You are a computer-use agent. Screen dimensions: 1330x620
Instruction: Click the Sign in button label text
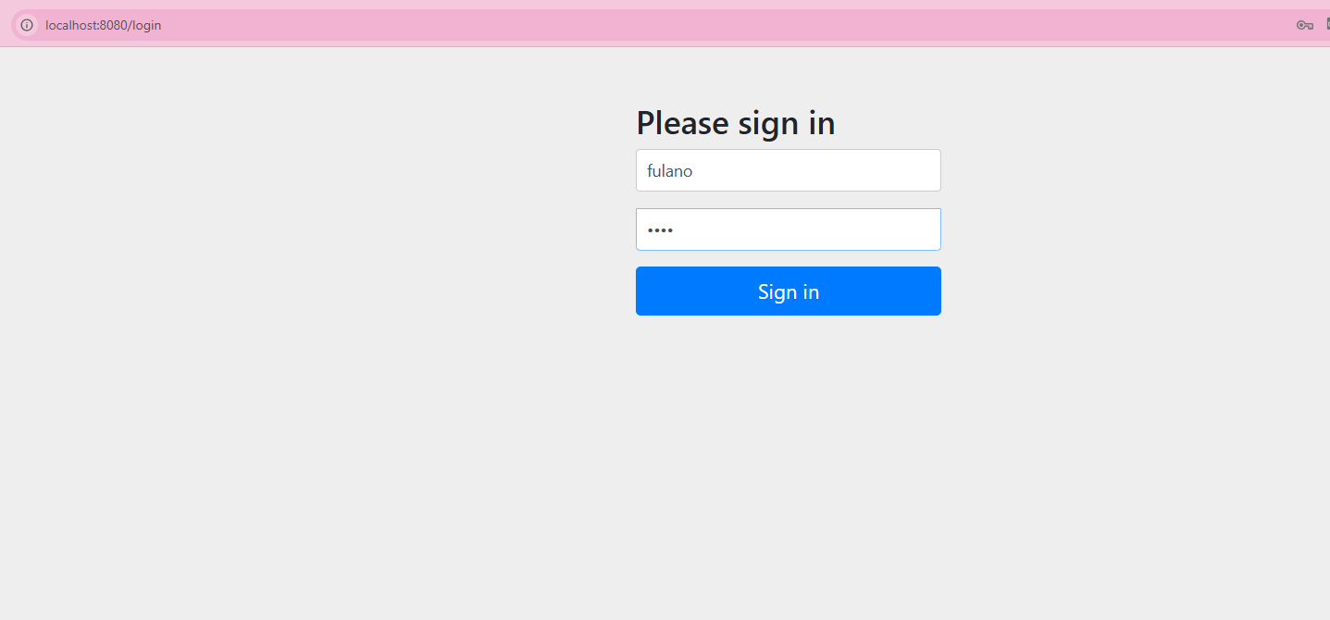click(x=789, y=291)
